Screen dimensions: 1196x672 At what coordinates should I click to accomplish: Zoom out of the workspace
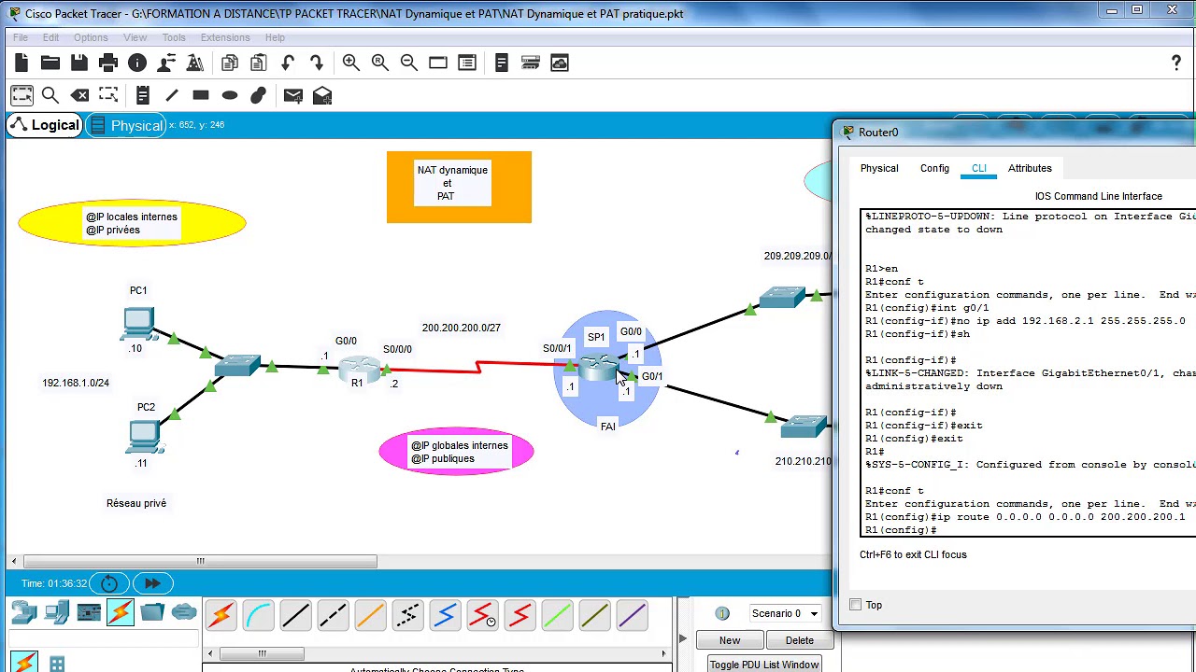(x=409, y=63)
